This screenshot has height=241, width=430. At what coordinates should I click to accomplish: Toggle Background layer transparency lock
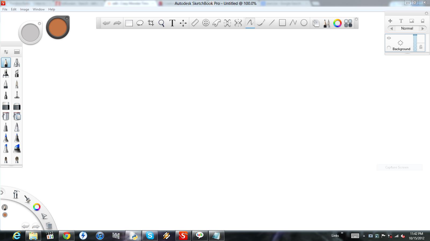tap(421, 47)
